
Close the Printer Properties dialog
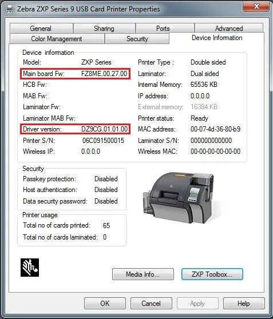point(256,6)
